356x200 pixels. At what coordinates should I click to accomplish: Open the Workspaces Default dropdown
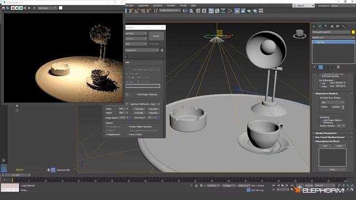(343, 6)
